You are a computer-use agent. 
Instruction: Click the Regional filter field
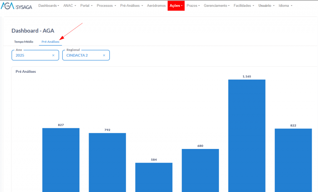point(82,55)
